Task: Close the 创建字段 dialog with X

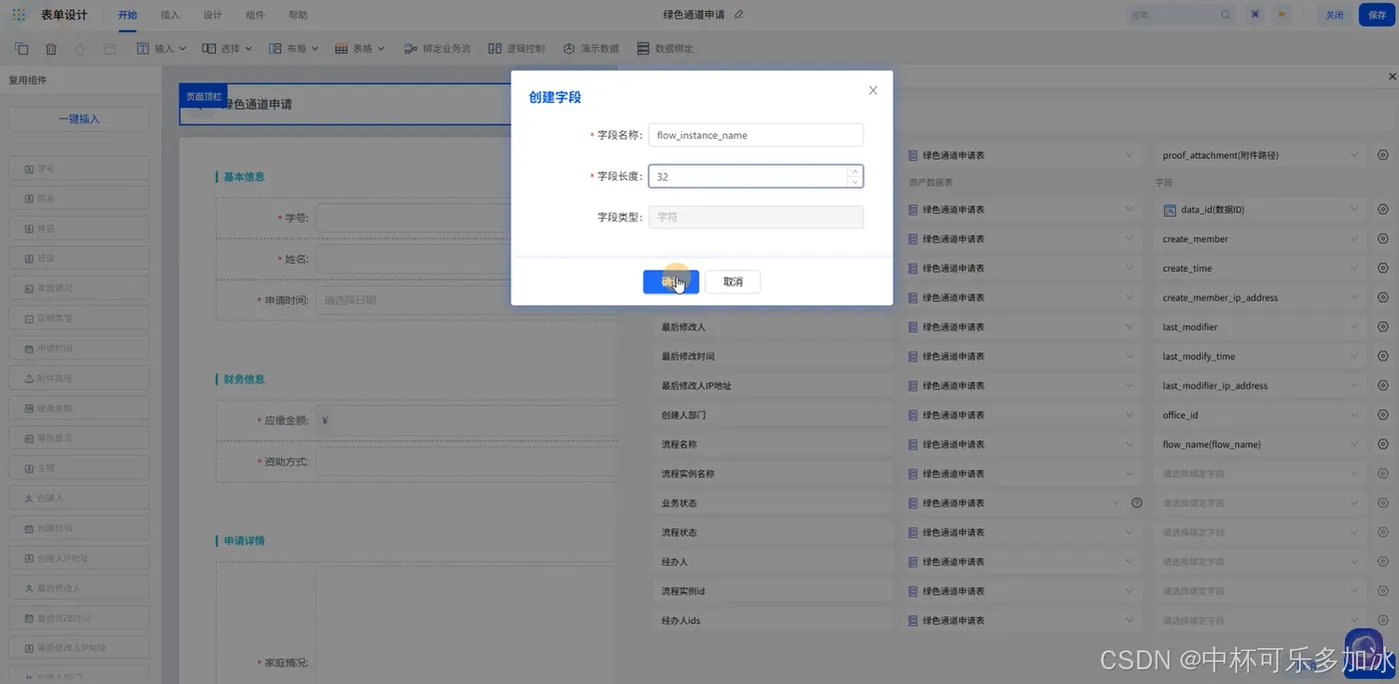Action: click(872, 90)
